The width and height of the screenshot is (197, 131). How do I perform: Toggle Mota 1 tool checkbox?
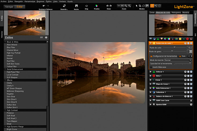188,76
